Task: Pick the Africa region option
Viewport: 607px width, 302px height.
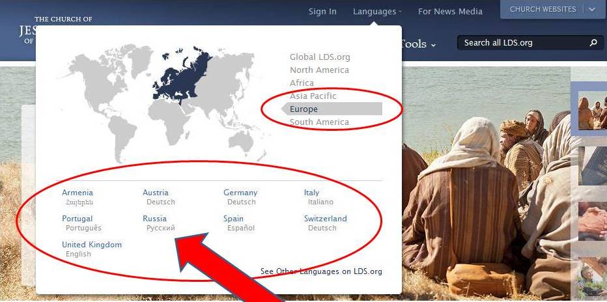Action: 302,83
